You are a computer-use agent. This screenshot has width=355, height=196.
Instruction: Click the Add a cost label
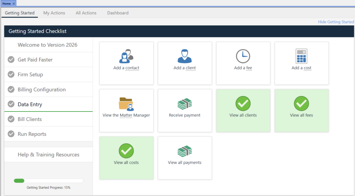pos(301,68)
